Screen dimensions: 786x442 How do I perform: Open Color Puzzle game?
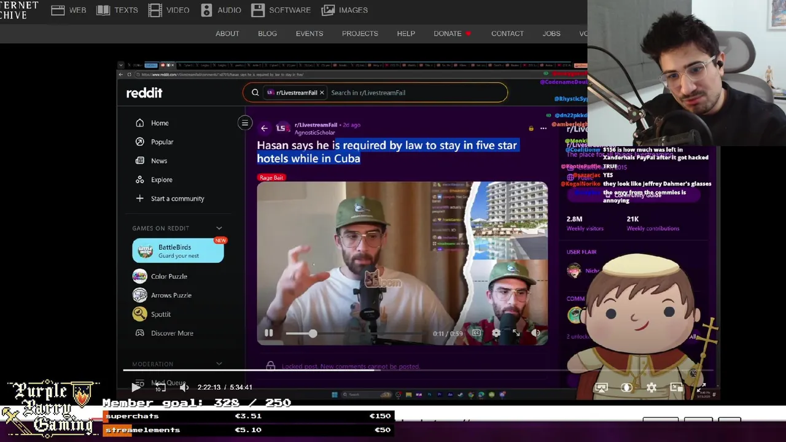(160, 276)
